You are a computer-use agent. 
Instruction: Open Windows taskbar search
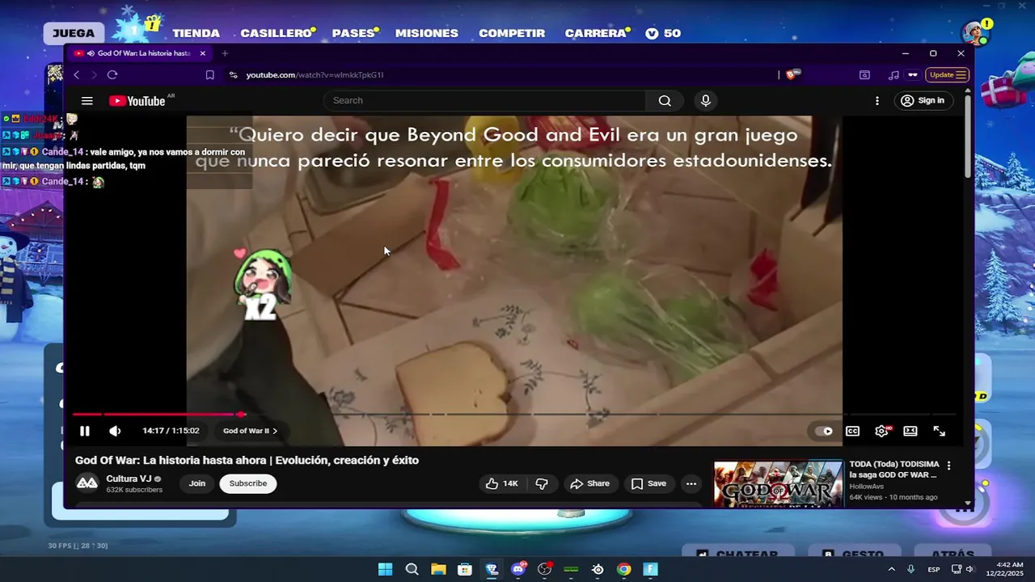coord(412,569)
